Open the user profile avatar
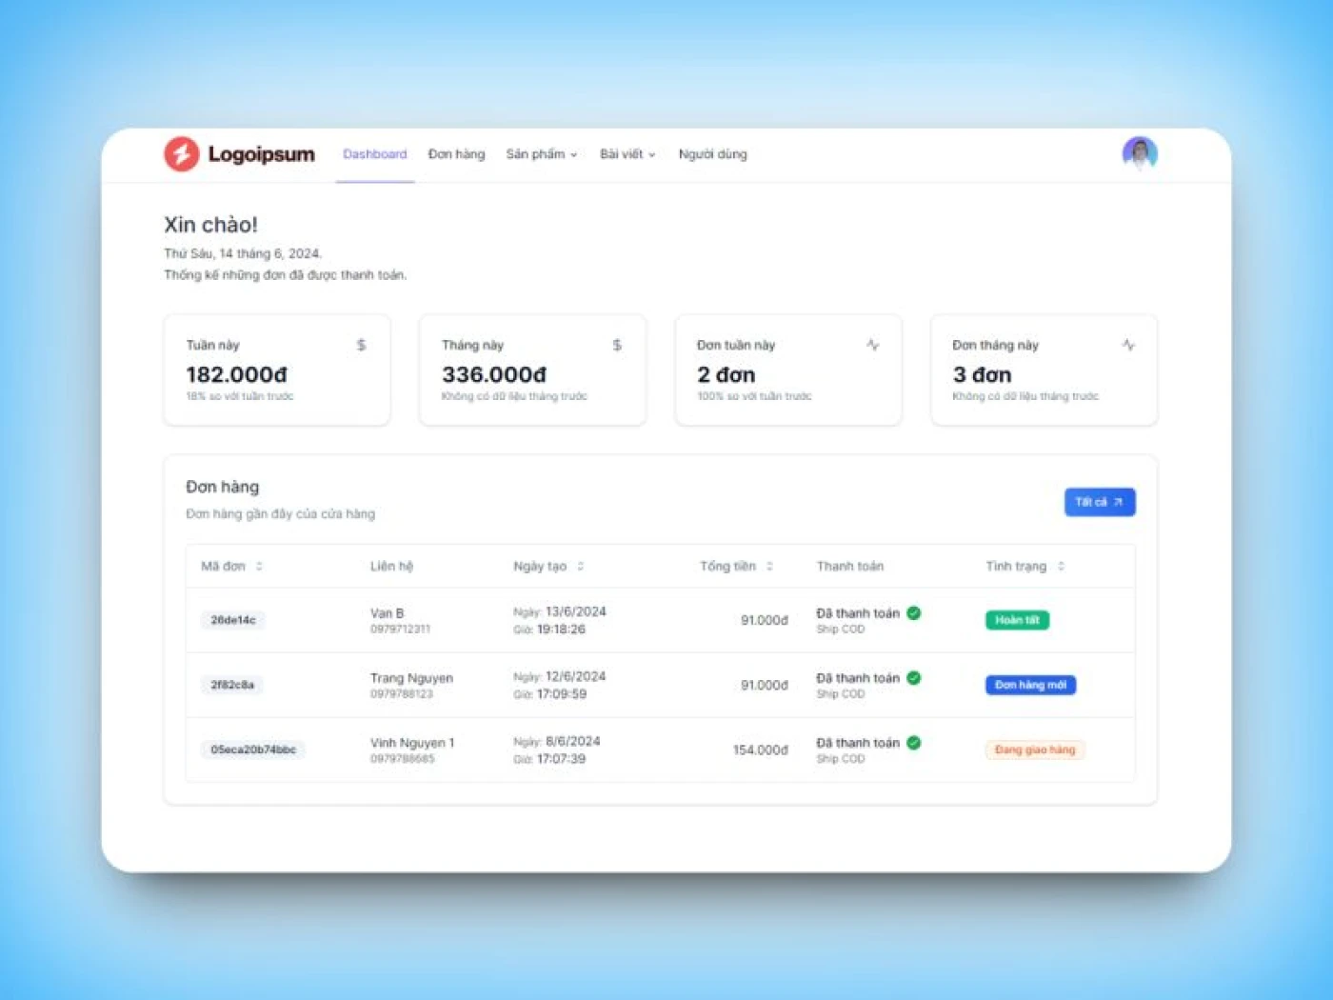This screenshot has width=1333, height=1000. click(x=1139, y=153)
